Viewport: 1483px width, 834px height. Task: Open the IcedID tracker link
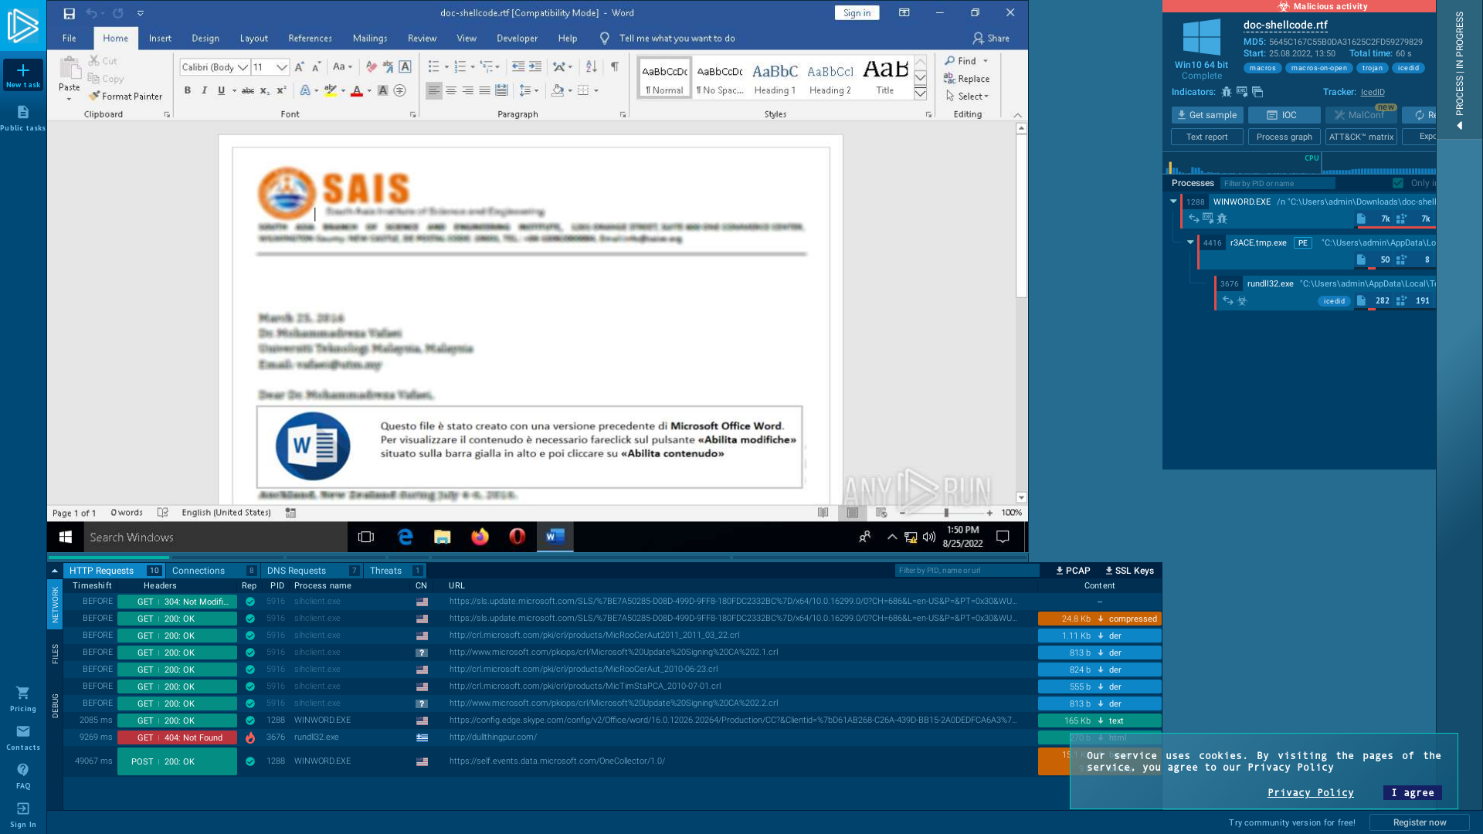1372,92
